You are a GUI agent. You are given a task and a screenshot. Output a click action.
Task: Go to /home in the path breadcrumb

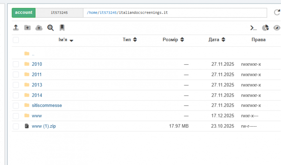[x=93, y=12]
